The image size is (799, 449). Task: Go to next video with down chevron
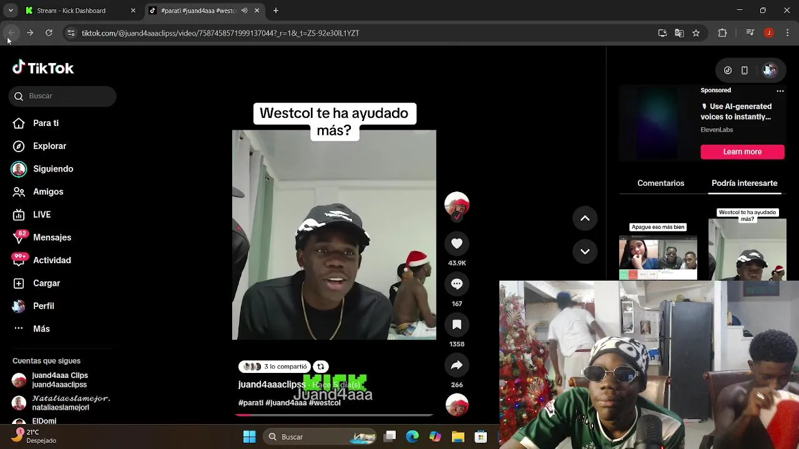(585, 251)
